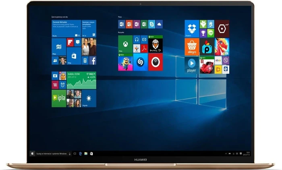
Task: Open the Store icon on the taskbar
Action: point(91,153)
